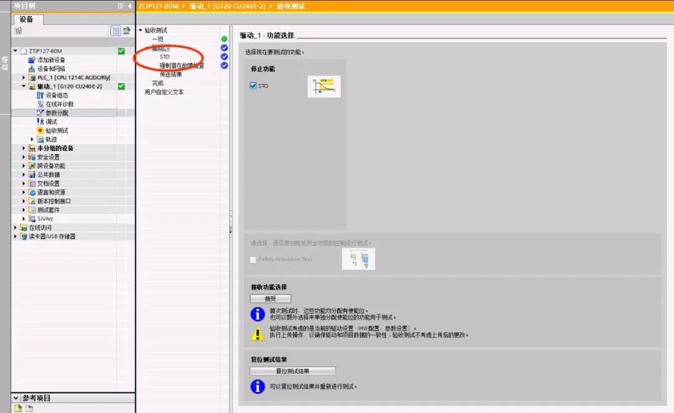Click the 文档设置 documentation settings icon
Screen dimensions: 674x413
(x=31, y=183)
